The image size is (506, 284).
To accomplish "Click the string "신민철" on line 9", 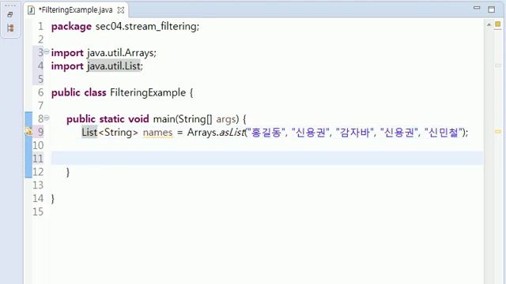I will pyautogui.click(x=444, y=132).
